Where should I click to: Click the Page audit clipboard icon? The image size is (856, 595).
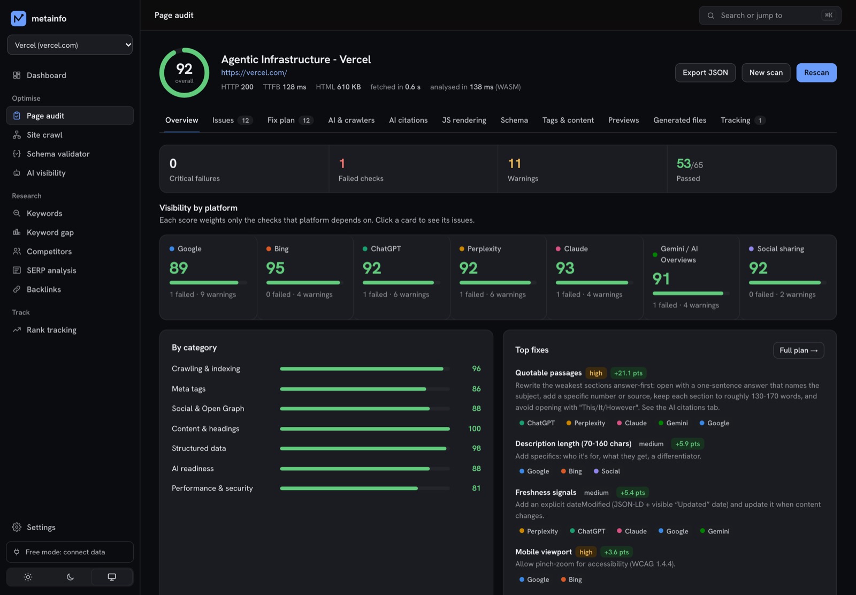[17, 116]
